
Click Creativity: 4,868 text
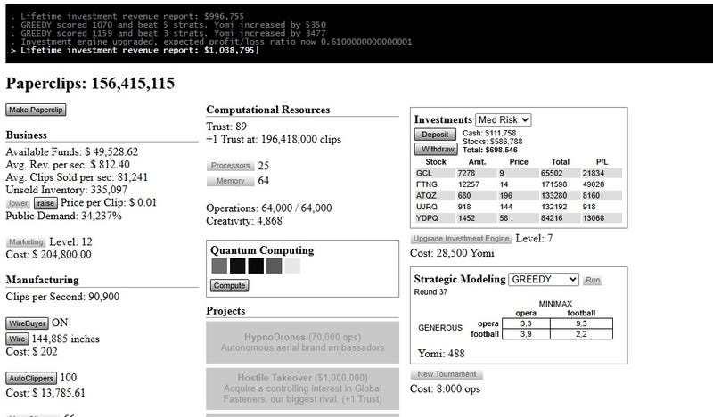243,221
